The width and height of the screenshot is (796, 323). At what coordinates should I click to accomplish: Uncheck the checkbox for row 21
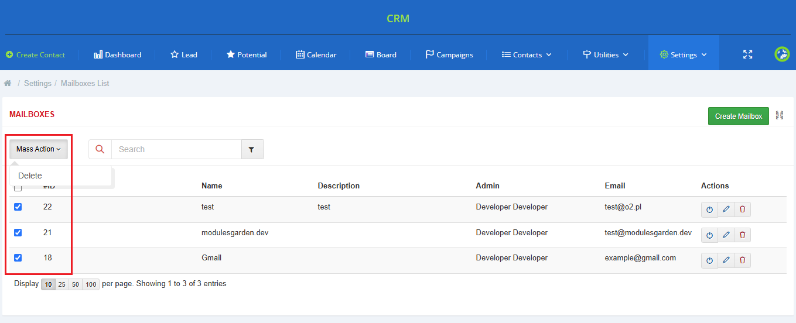(x=18, y=232)
